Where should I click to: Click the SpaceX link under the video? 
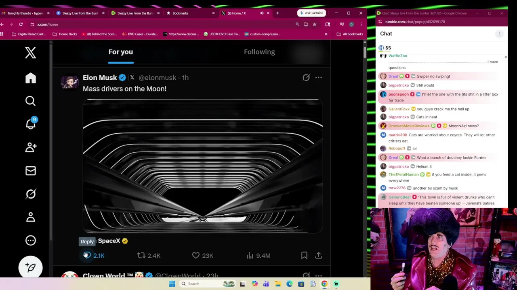pos(109,241)
